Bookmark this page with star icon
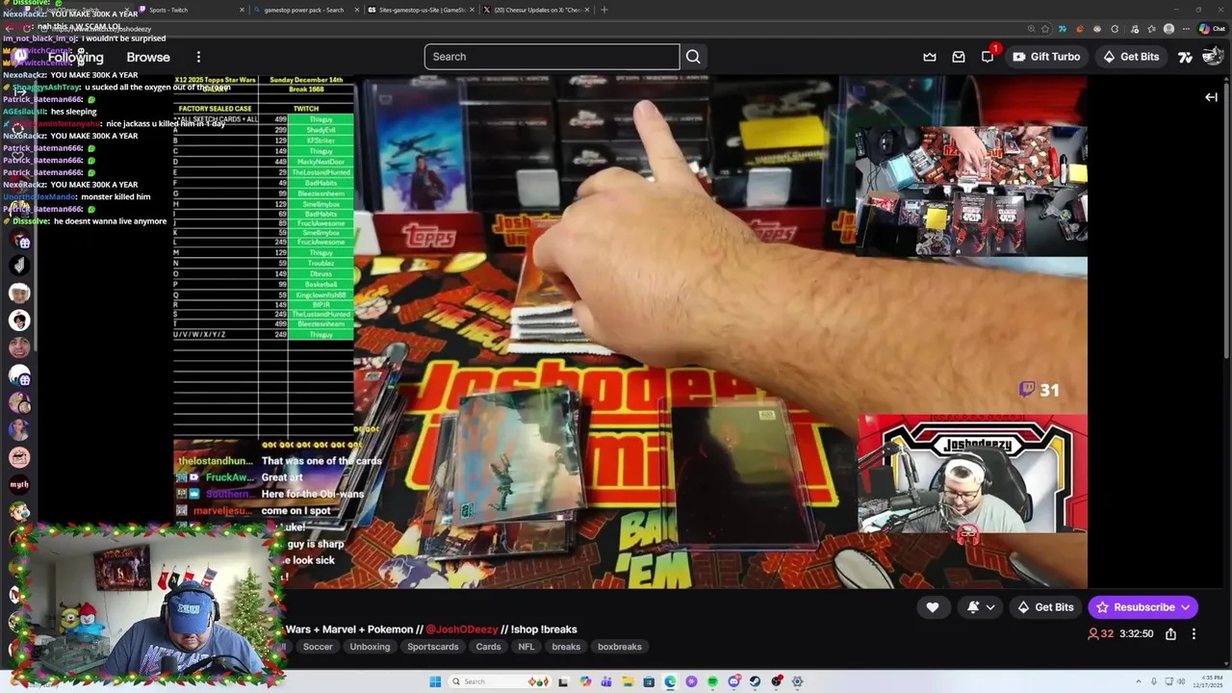Viewport: 1232px width, 693px height. point(1045,29)
